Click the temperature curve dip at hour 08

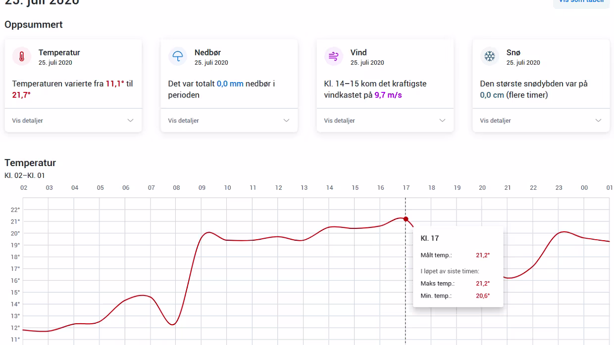point(172,324)
